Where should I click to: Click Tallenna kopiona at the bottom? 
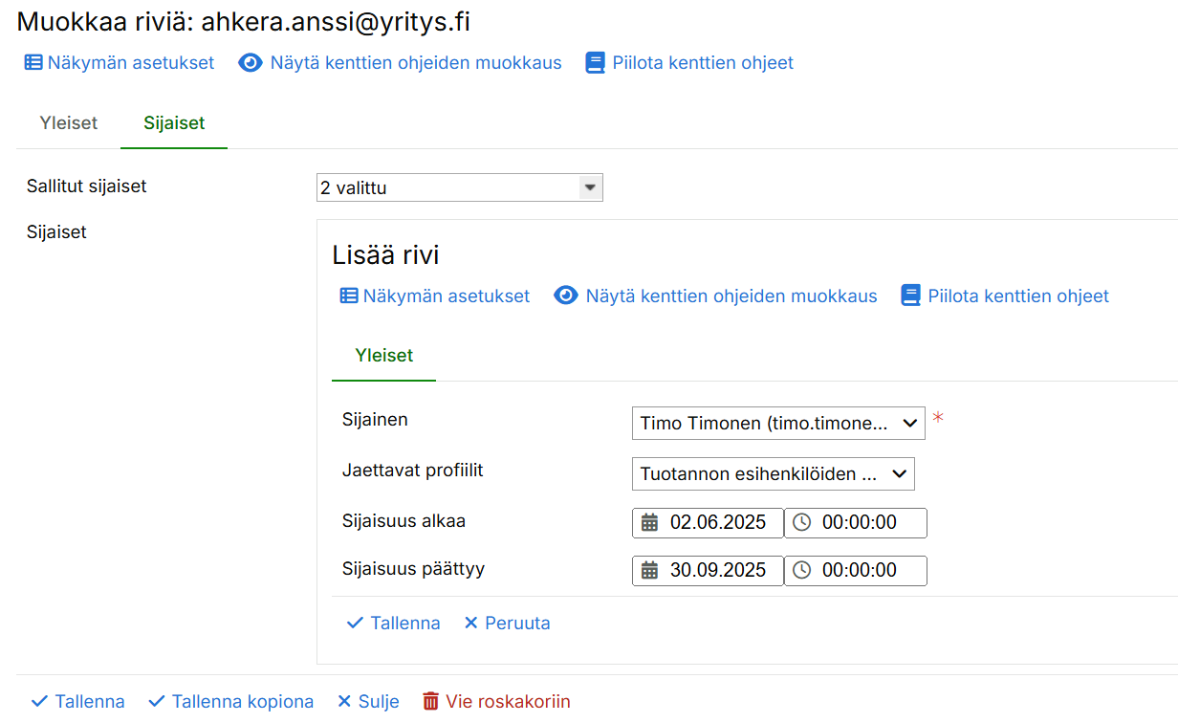click(x=231, y=702)
